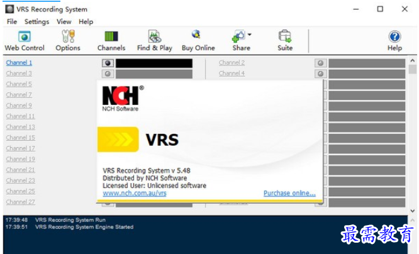Toggle the Channel 3 record button
419x254 pixels.
pyautogui.click(x=108, y=74)
